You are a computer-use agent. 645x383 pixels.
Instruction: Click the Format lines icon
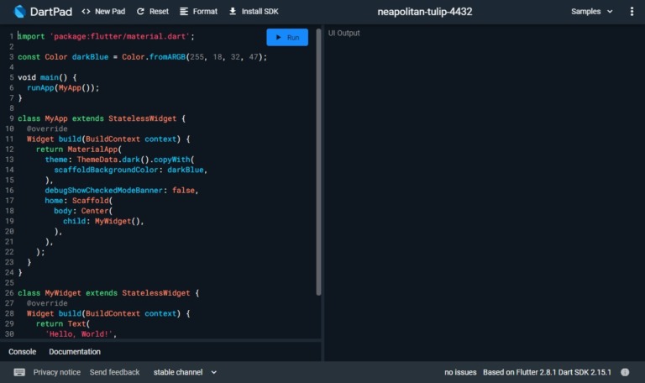coord(185,12)
